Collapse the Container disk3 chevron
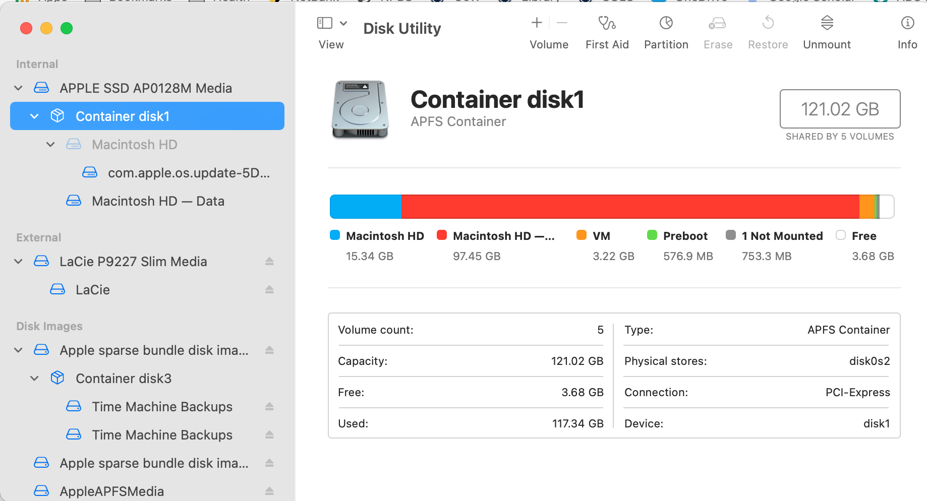This screenshot has width=927, height=501. pos(34,379)
